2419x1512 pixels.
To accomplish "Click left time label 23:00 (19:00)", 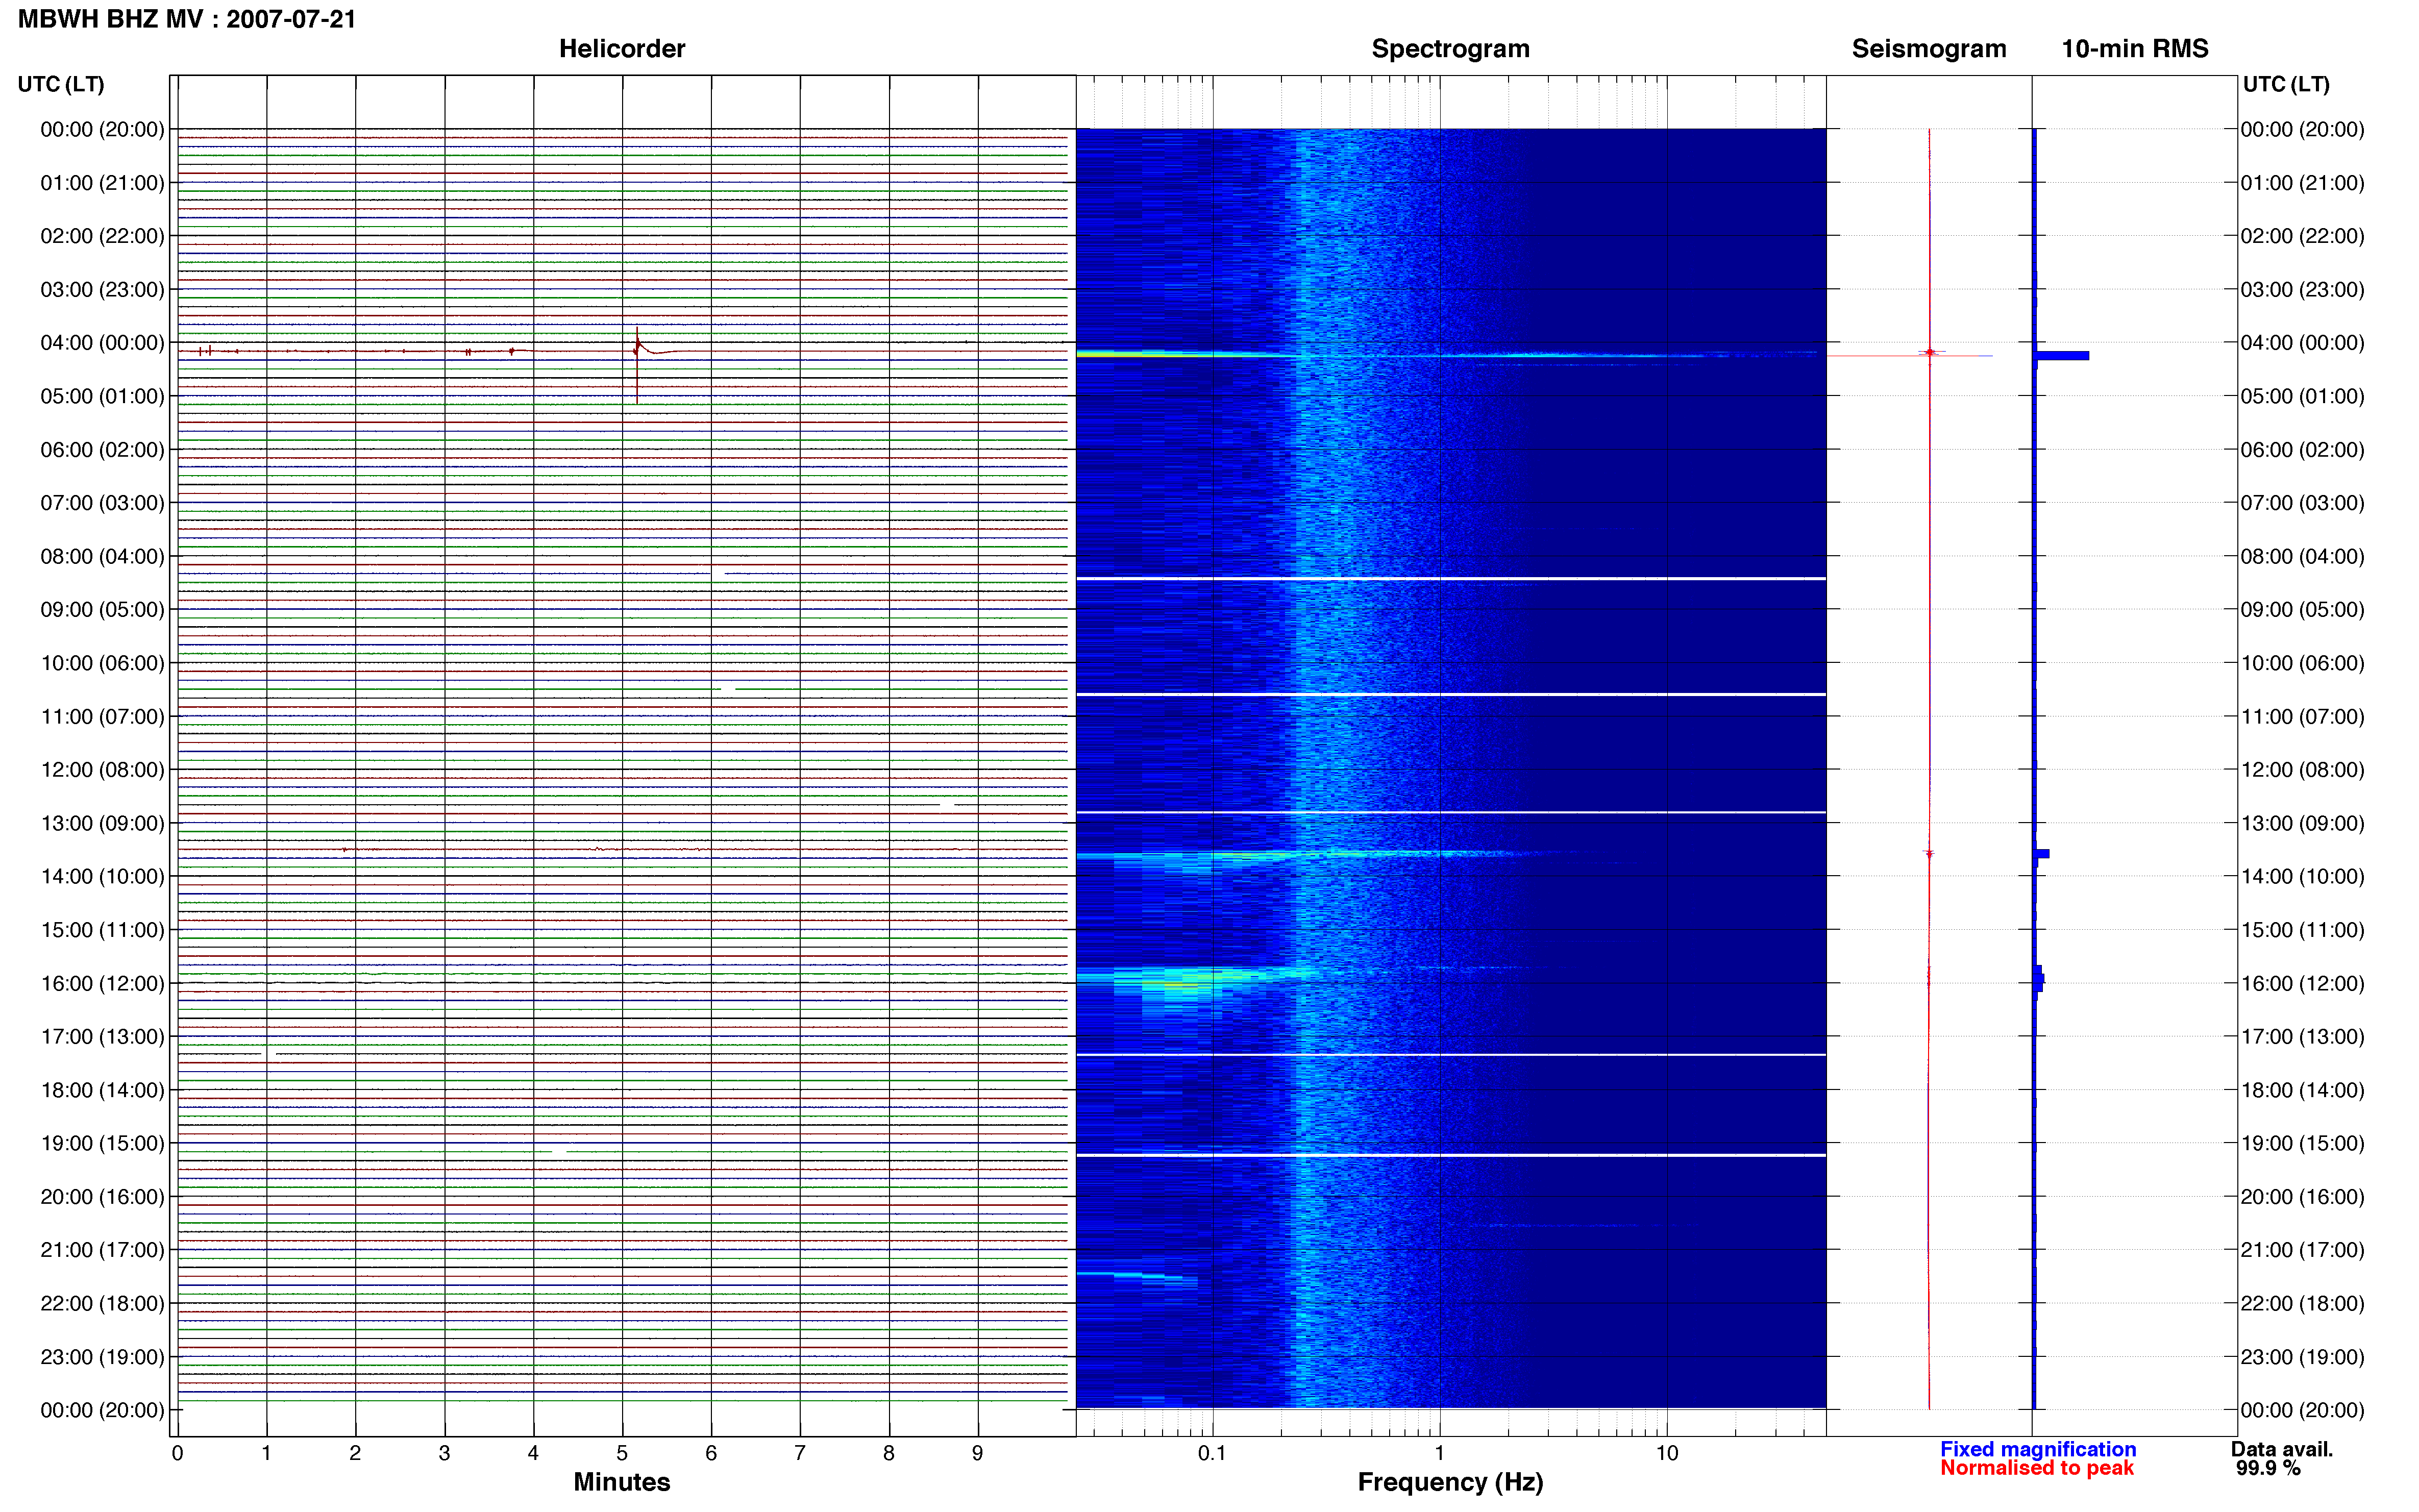I will (102, 1357).
